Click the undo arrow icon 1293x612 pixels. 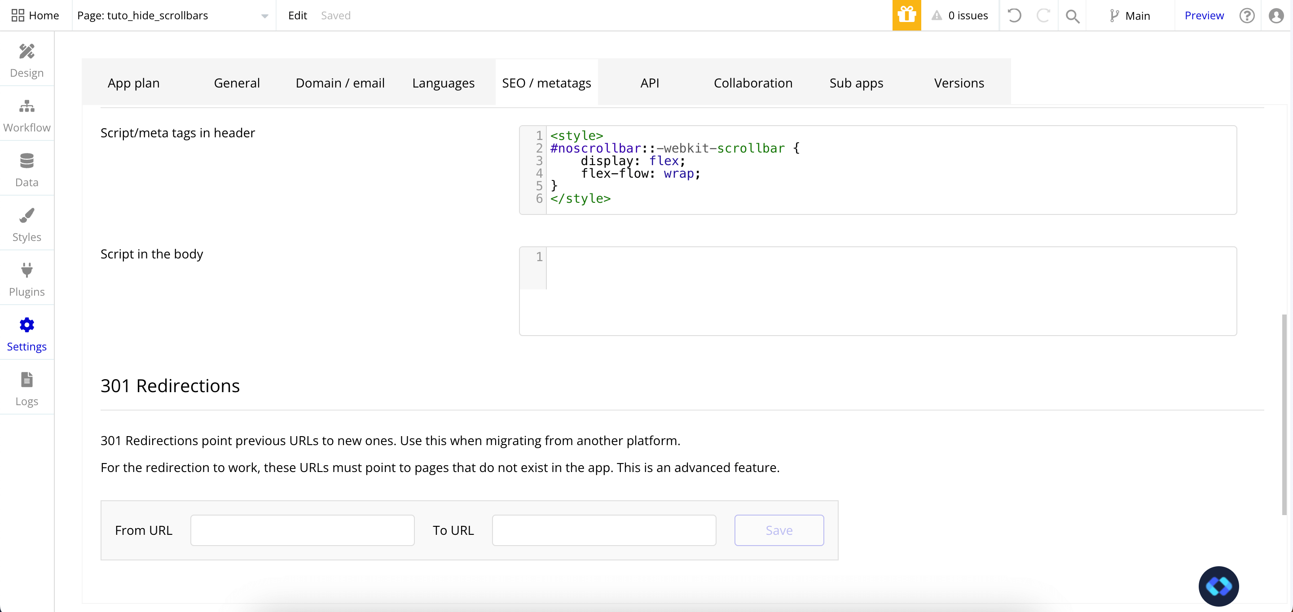tap(1014, 15)
